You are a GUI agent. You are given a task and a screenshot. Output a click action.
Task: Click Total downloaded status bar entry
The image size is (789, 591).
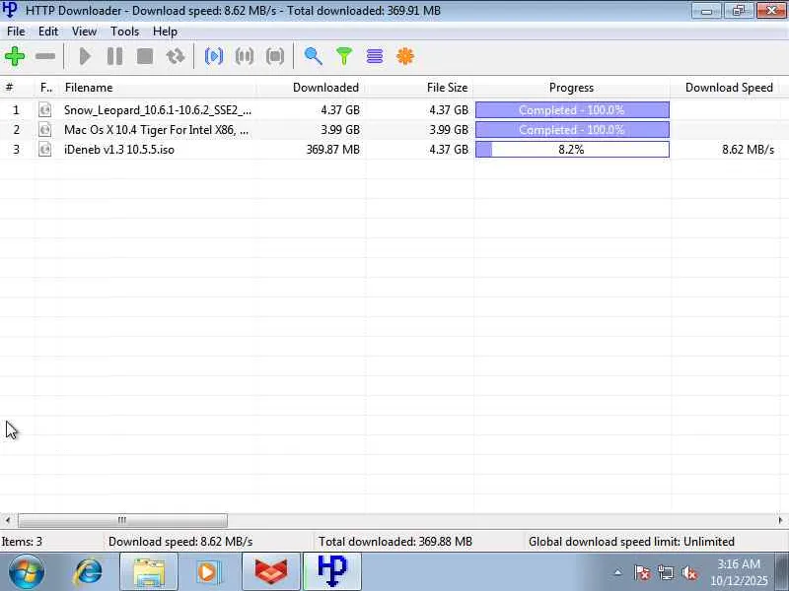pyautogui.click(x=395, y=541)
